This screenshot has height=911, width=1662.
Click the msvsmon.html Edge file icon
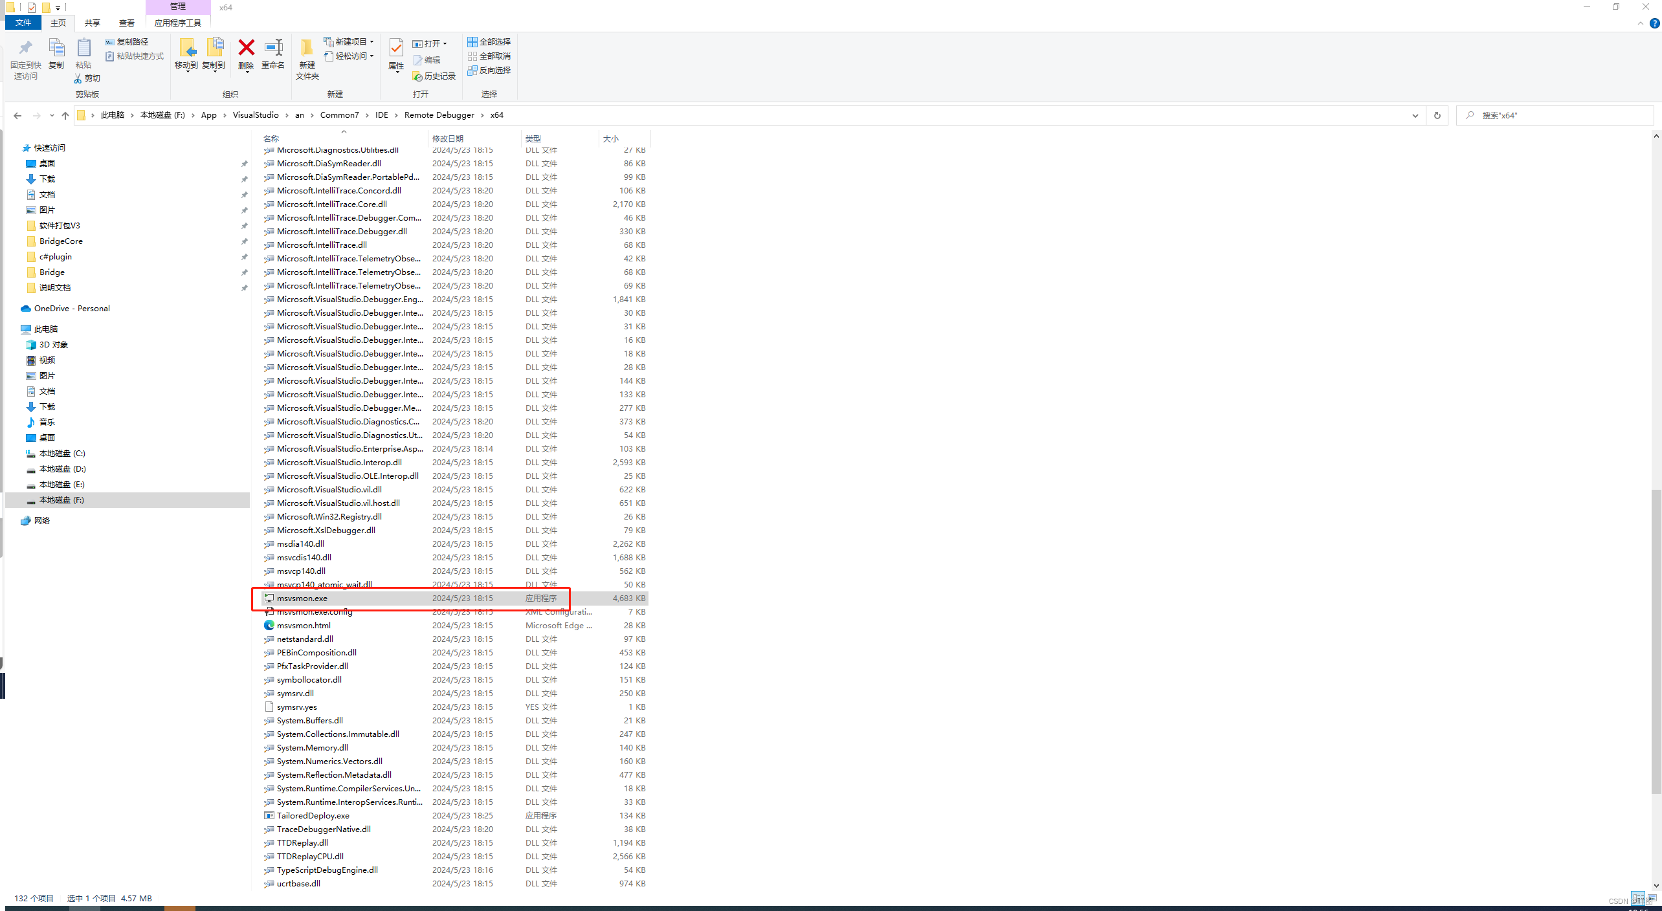point(269,625)
